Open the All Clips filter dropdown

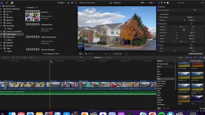(61, 3)
